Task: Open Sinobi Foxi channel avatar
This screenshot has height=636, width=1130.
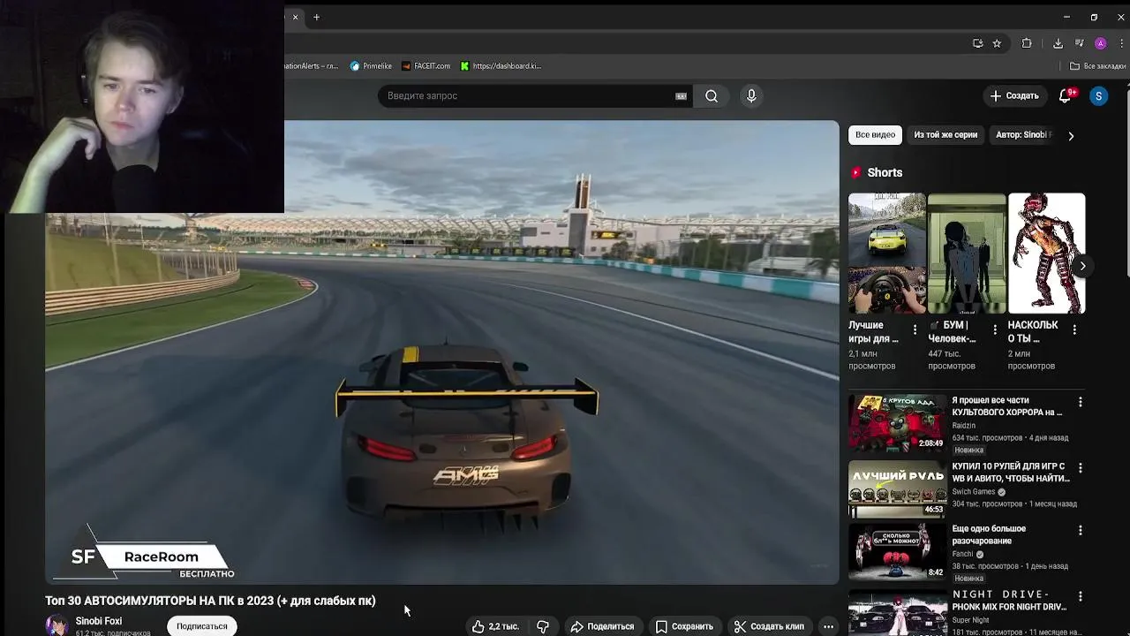Action: 56,625
